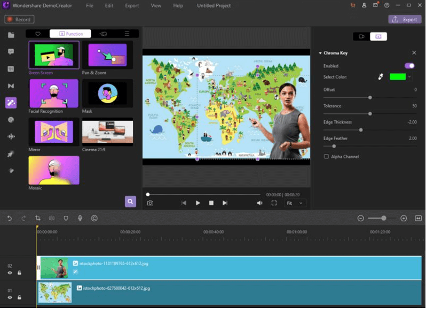Mute the preview volume
The width and height of the screenshot is (426, 309).
tap(260, 203)
